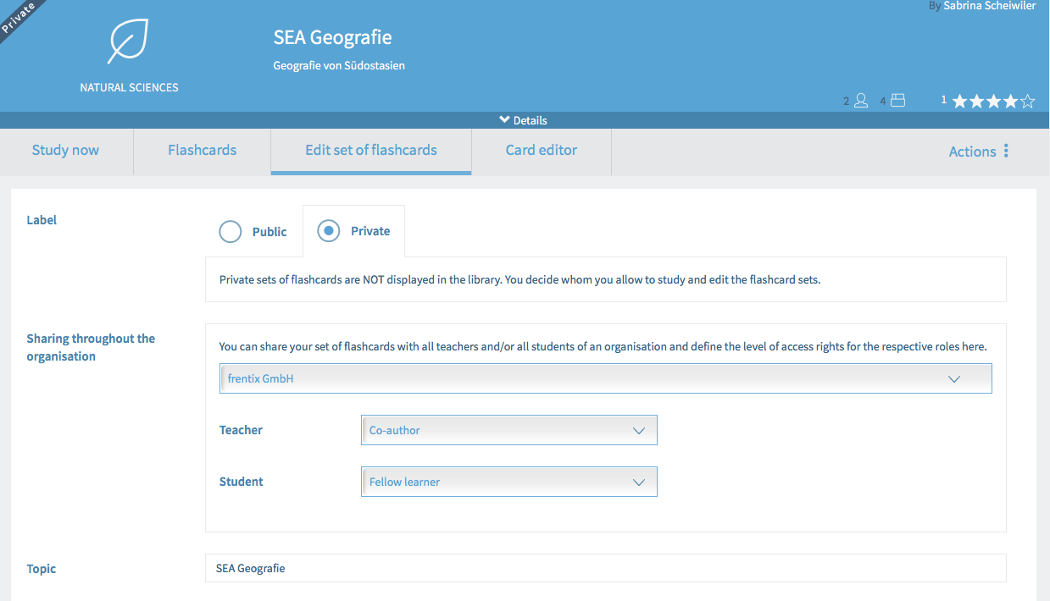The height and width of the screenshot is (601, 1050).
Task: Expand the Details chevron bar
Action: click(524, 120)
